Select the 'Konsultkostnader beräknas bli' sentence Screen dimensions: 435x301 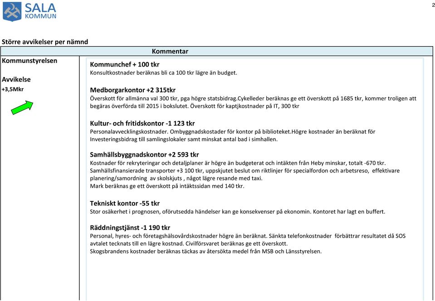[x=163, y=73]
